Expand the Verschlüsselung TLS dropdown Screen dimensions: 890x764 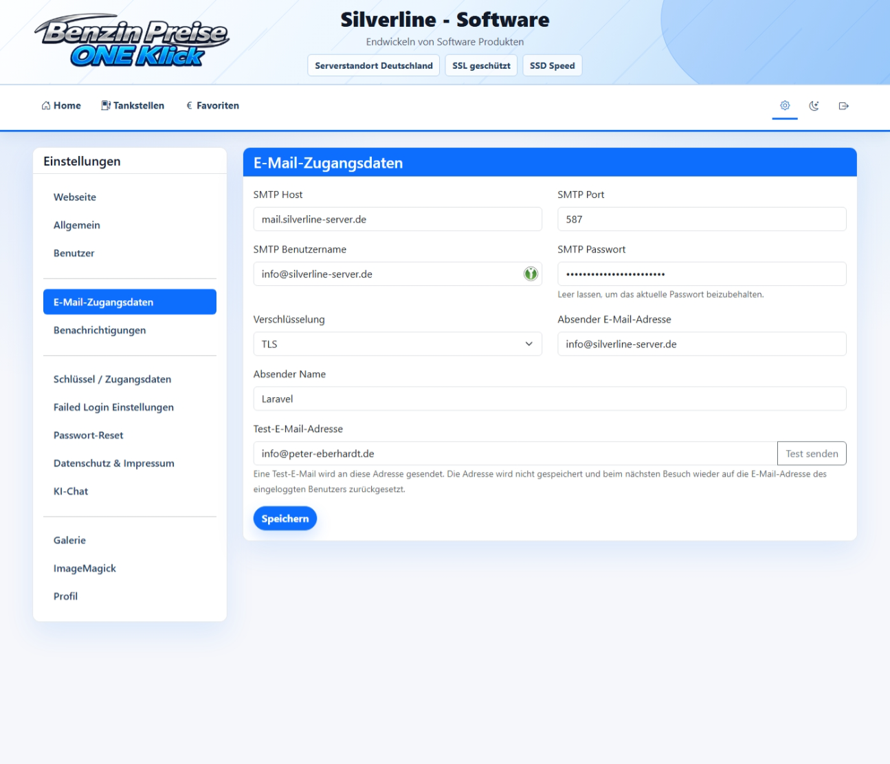(x=397, y=344)
